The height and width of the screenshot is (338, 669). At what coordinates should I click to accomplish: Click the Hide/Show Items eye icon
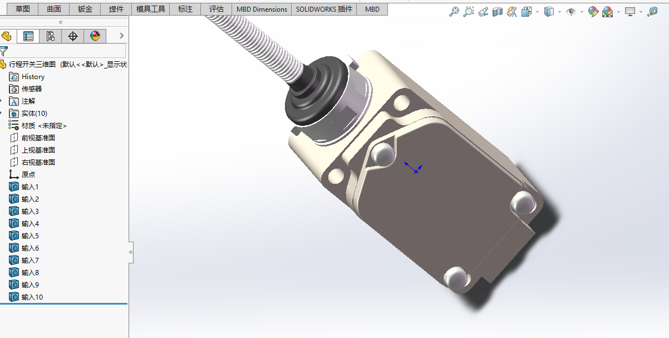(571, 12)
